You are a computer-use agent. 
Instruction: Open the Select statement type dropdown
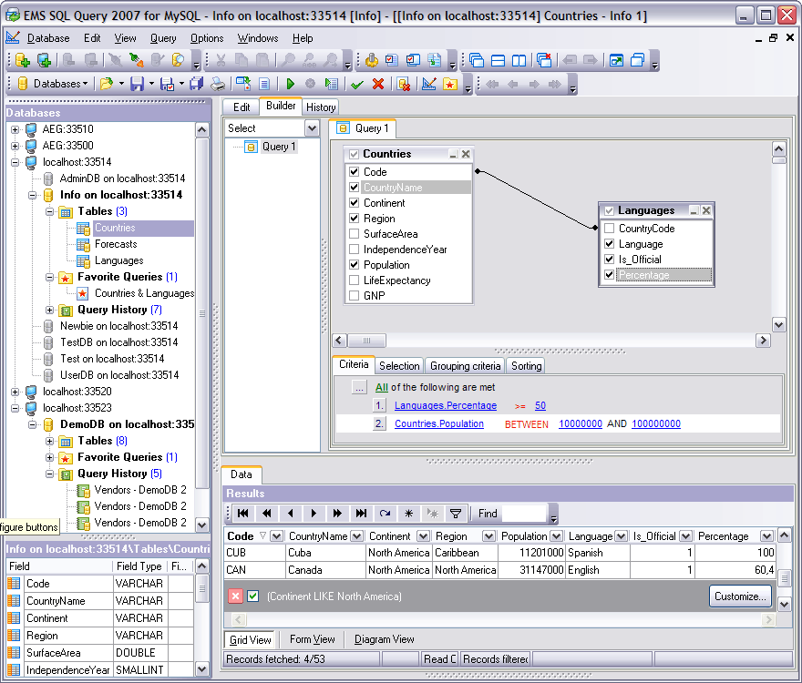[x=311, y=128]
